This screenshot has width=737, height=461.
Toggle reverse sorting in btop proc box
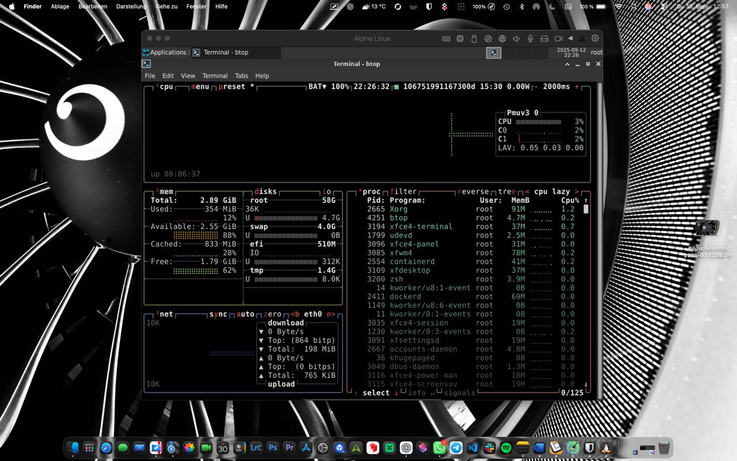pyautogui.click(x=473, y=191)
